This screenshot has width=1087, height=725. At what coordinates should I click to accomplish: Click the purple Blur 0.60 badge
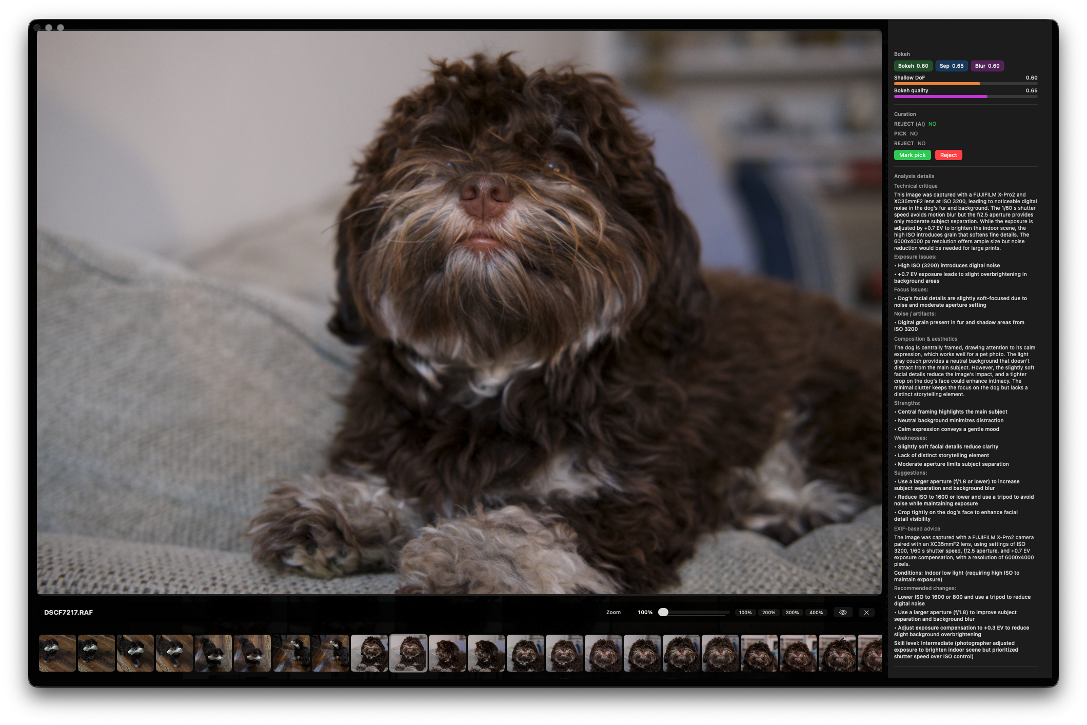(x=987, y=66)
